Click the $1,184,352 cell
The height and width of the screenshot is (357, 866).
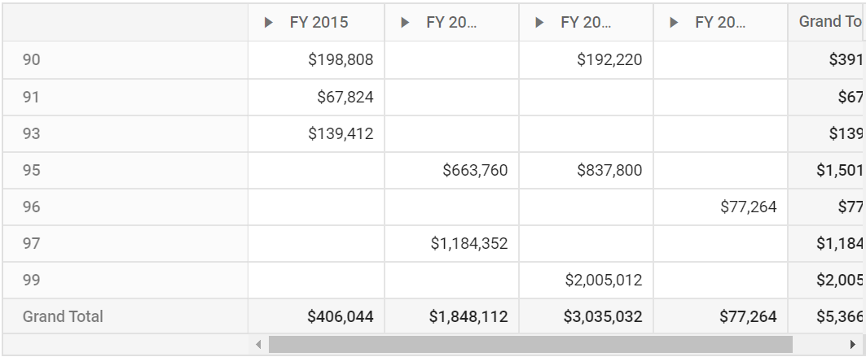(x=452, y=243)
